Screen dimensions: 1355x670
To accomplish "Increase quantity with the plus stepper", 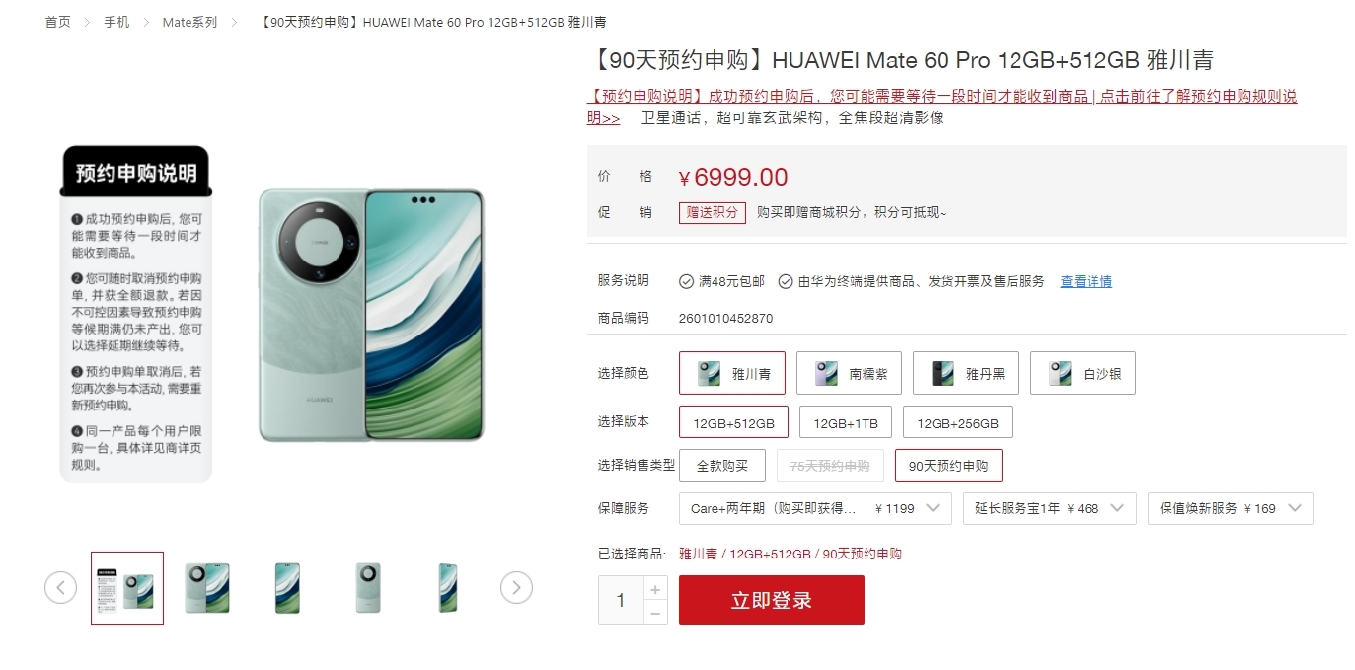I will (x=655, y=589).
